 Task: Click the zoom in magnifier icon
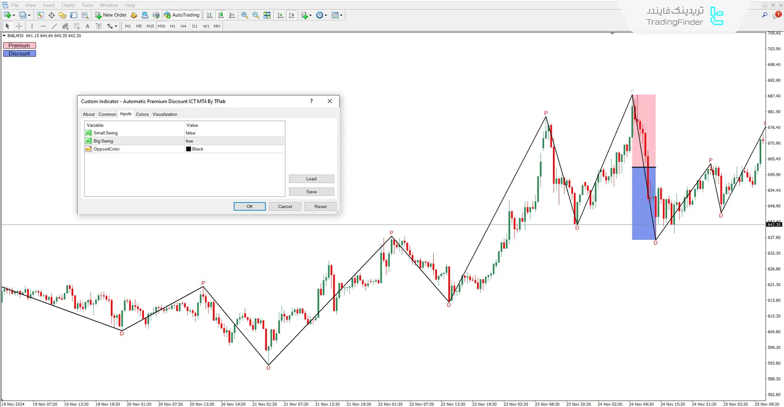pyautogui.click(x=244, y=15)
